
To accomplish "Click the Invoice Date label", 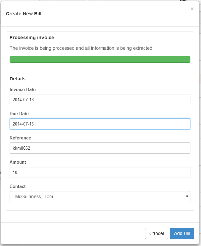I will [x=23, y=89].
